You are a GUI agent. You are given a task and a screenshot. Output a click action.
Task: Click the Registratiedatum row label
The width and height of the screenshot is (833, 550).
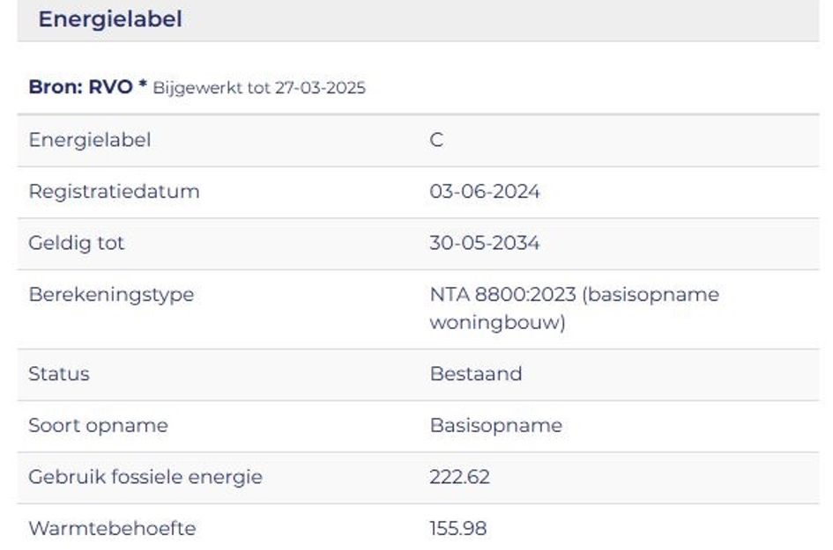coord(114,191)
